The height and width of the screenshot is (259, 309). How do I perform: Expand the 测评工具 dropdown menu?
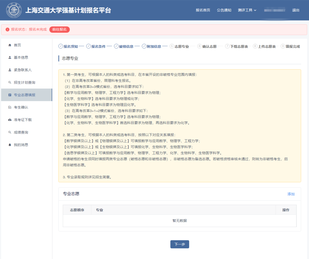tap(247, 10)
